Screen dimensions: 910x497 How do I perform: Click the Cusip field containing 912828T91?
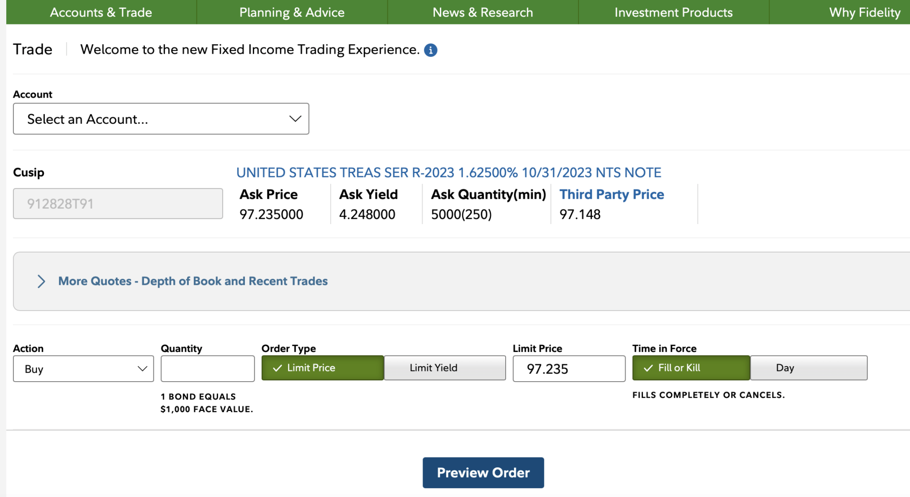(118, 204)
